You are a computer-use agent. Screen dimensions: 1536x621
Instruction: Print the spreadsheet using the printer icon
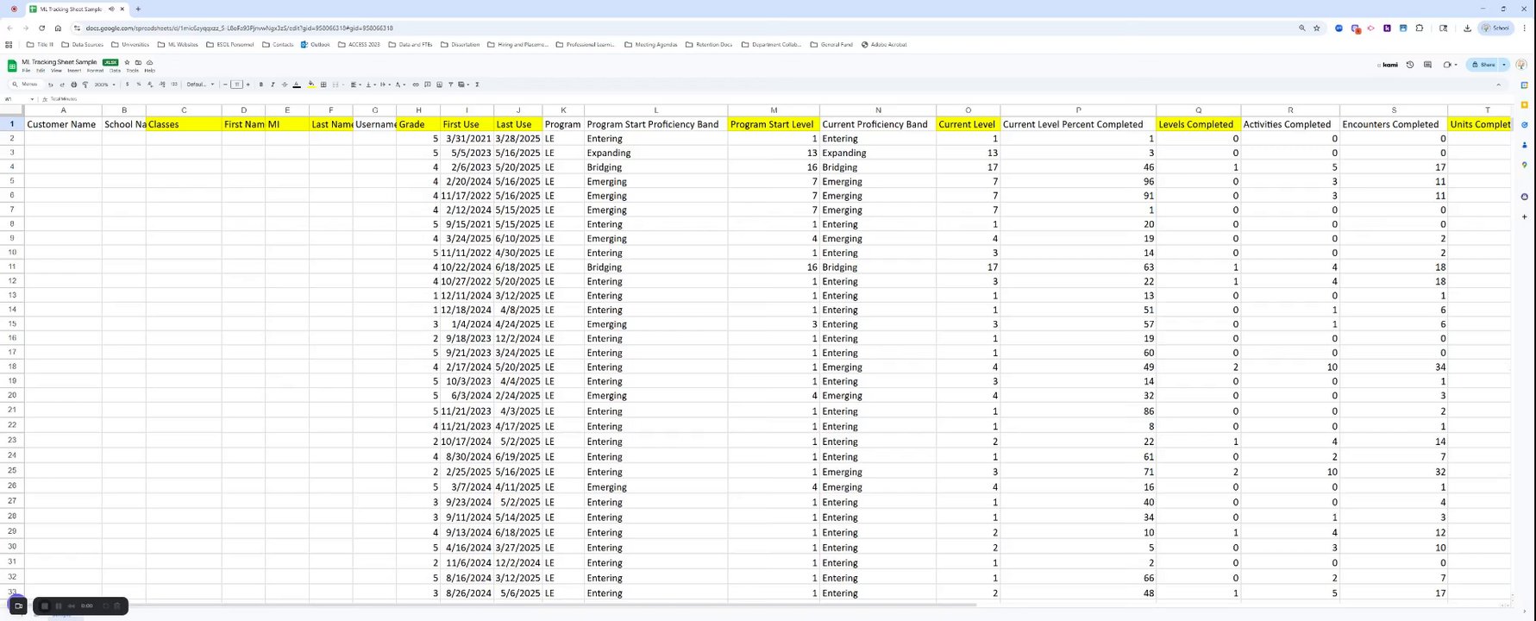point(73,85)
